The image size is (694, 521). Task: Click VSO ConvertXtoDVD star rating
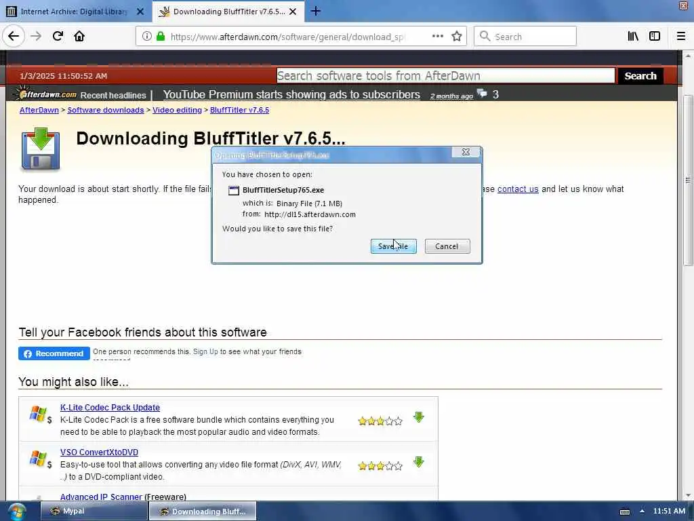coord(380,465)
